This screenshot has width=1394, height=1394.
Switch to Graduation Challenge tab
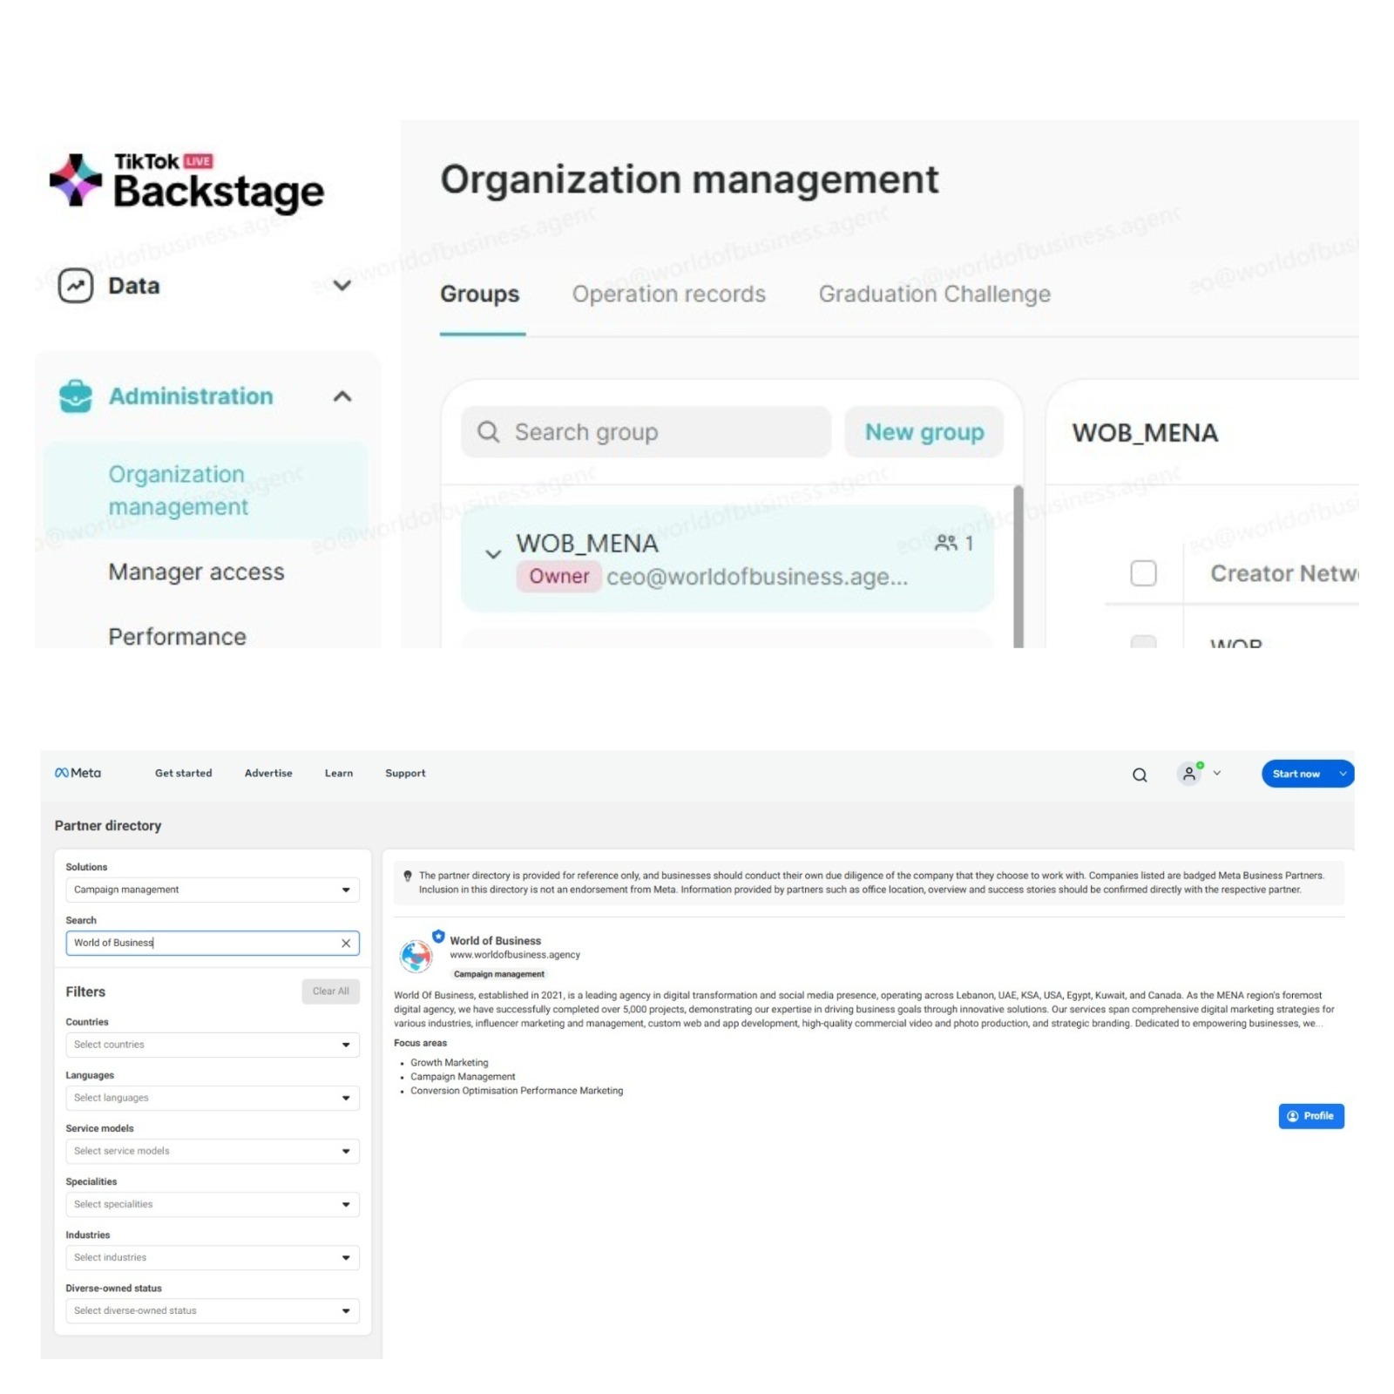[934, 294]
